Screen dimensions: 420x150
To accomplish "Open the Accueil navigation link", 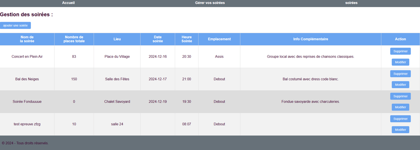I will [68, 3].
